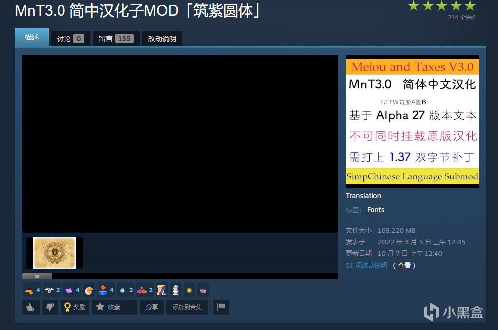Click the 查看 view link
This screenshot has height=330, width=498.
pos(404,265)
